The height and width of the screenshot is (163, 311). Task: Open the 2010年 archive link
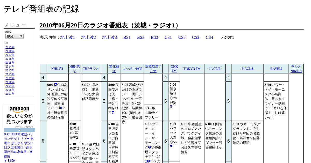(10, 82)
